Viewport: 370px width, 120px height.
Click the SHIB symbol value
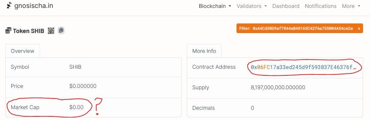tap(75, 67)
